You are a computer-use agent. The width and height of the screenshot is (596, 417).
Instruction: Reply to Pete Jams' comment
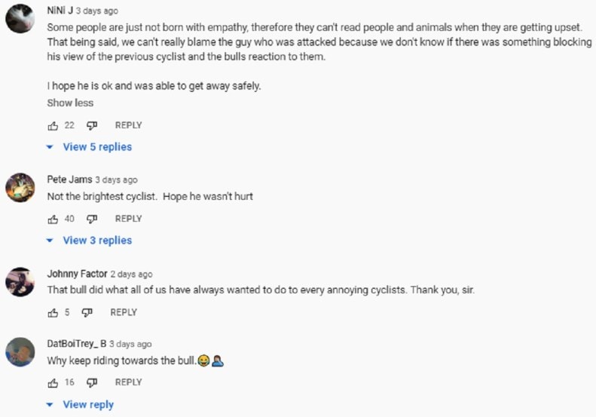pos(129,219)
